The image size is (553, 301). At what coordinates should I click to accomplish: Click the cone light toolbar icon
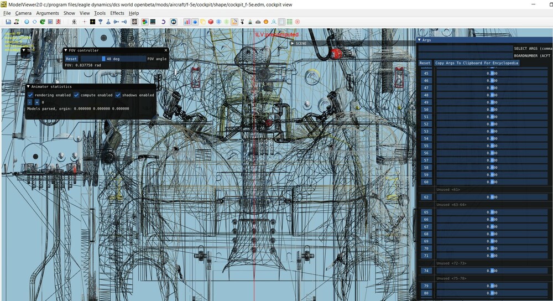[x=108, y=22]
